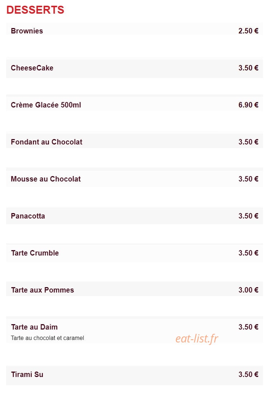Click the Fondant au Chocolat price

[x=248, y=142]
